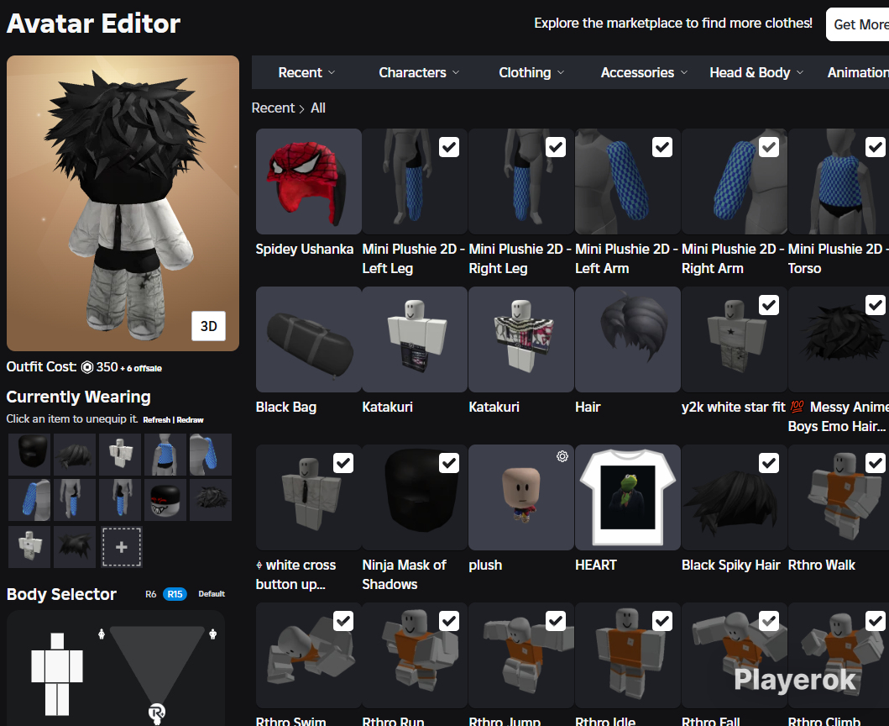Uncheck Mini Plushie 2D Right Leg
Viewport: 889px width, 726px height.
(x=556, y=147)
